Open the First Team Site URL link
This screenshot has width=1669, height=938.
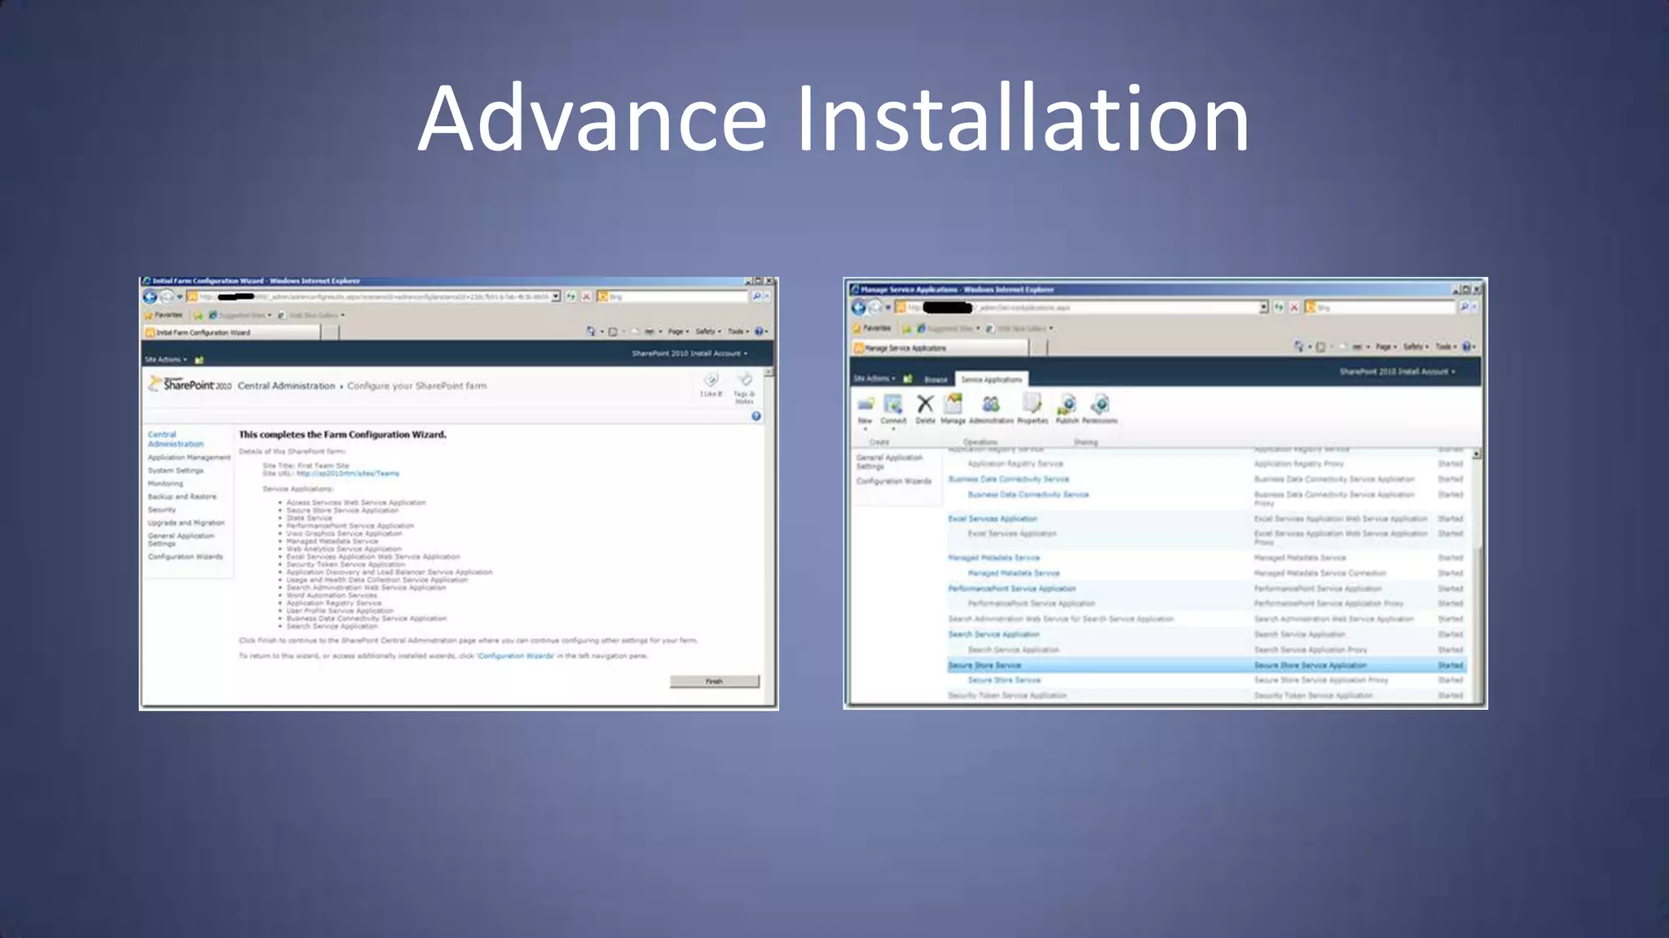(x=348, y=473)
